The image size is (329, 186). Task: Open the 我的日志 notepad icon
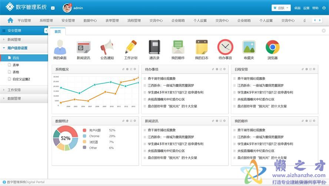pos(202,47)
